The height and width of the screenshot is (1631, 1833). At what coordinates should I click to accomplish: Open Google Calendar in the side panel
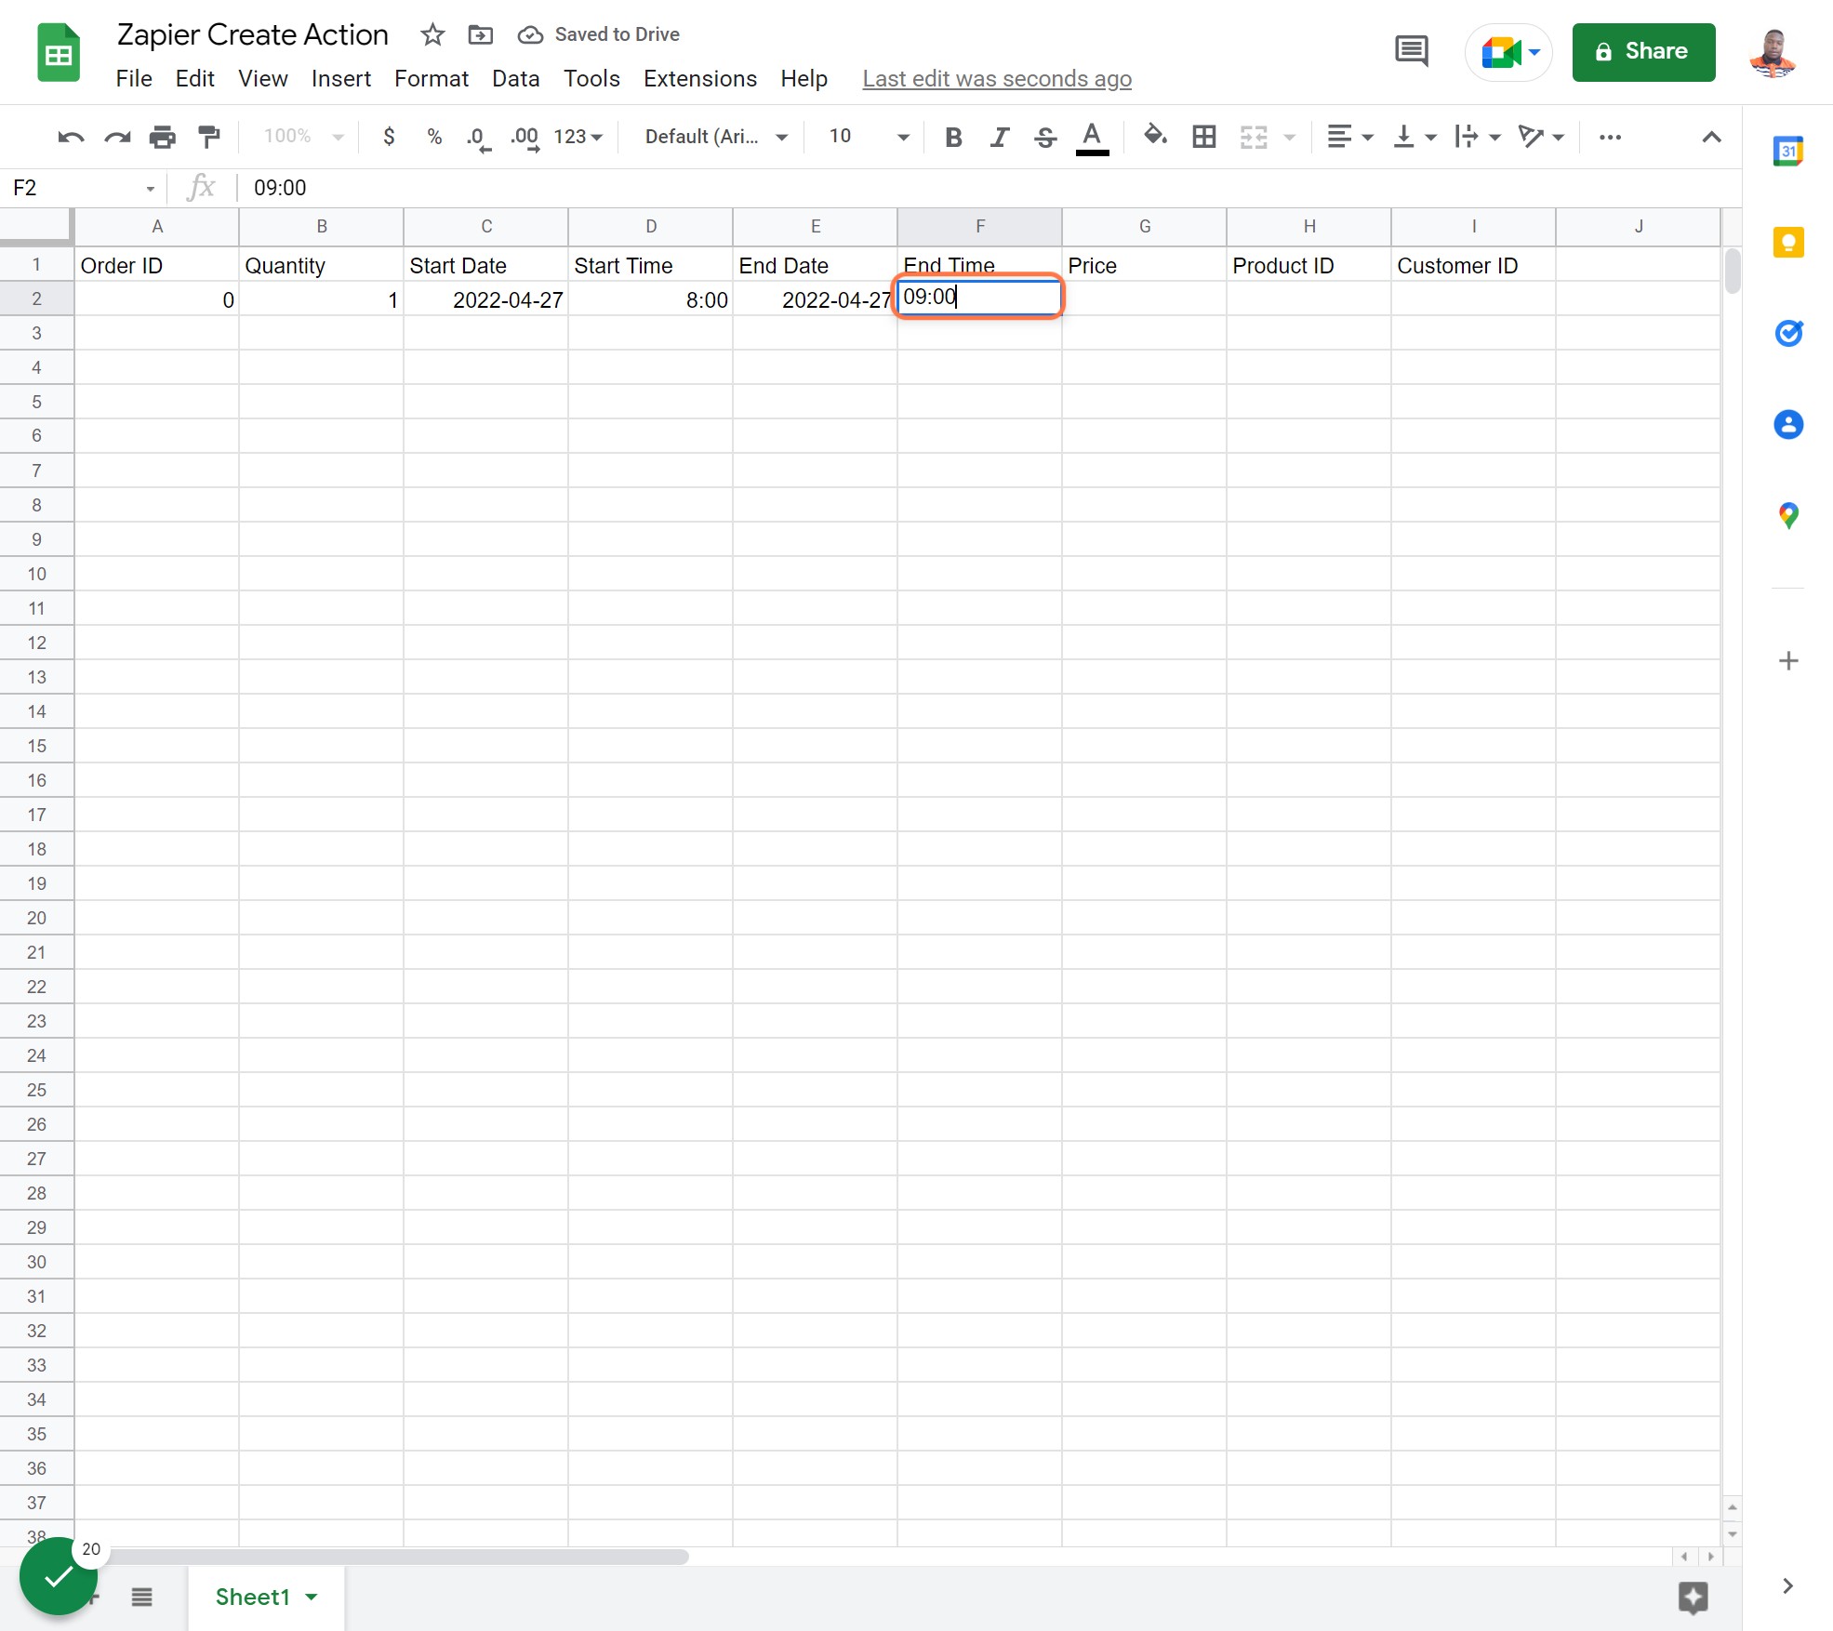coord(1787,152)
